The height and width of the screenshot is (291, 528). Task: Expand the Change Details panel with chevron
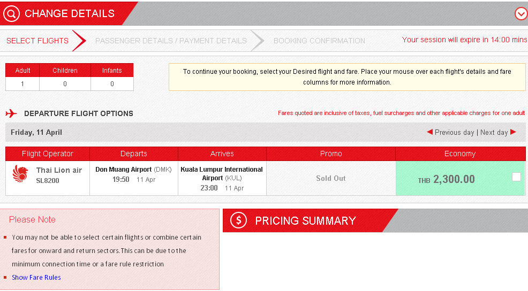pyautogui.click(x=521, y=14)
